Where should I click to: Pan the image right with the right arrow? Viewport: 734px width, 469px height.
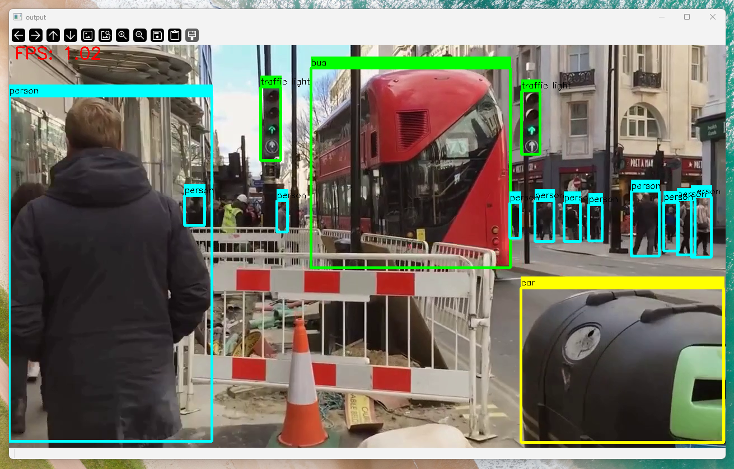(36, 35)
